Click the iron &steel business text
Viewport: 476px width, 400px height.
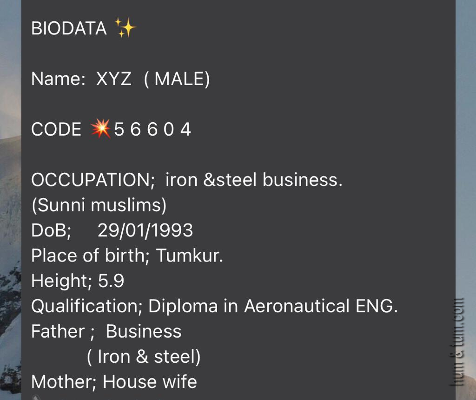point(254,180)
